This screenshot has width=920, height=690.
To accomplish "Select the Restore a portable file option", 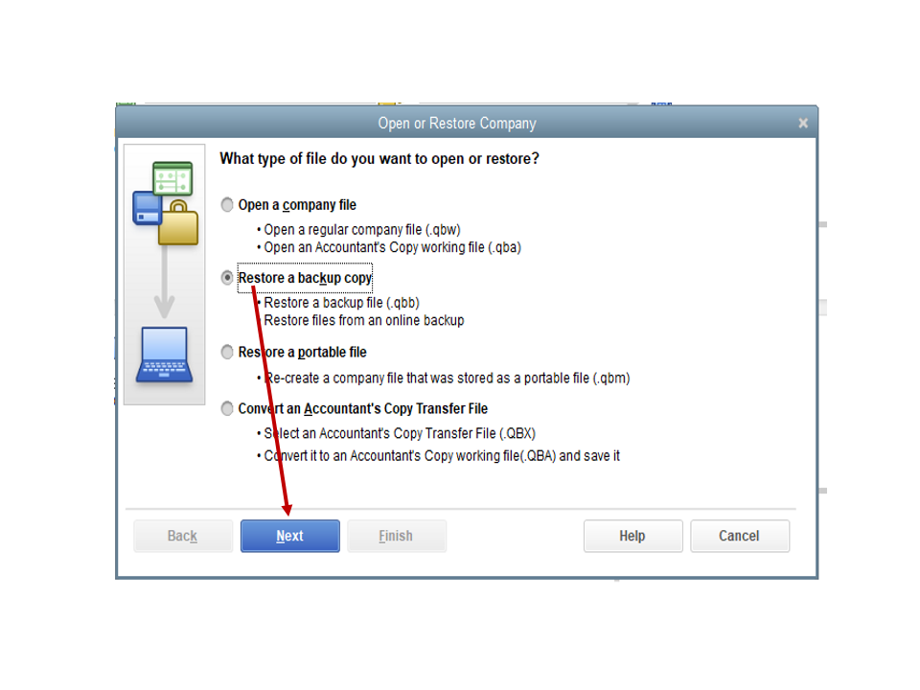I will (227, 352).
